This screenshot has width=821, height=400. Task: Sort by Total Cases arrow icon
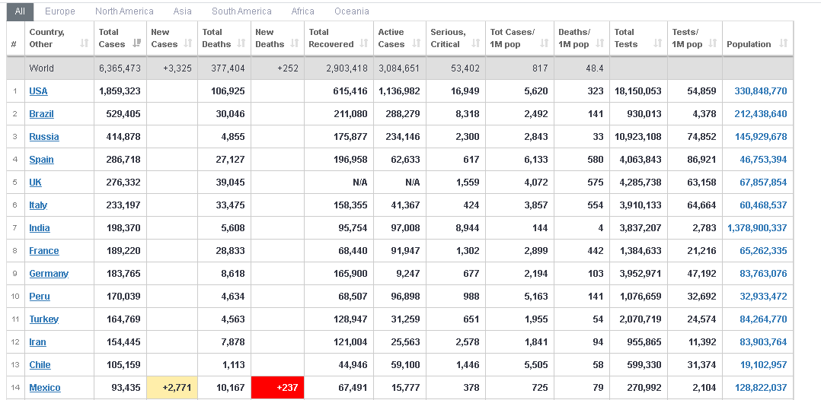click(x=137, y=43)
